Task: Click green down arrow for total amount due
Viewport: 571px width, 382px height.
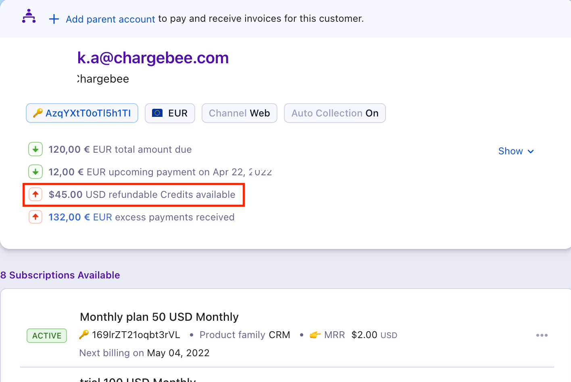Action: click(35, 149)
